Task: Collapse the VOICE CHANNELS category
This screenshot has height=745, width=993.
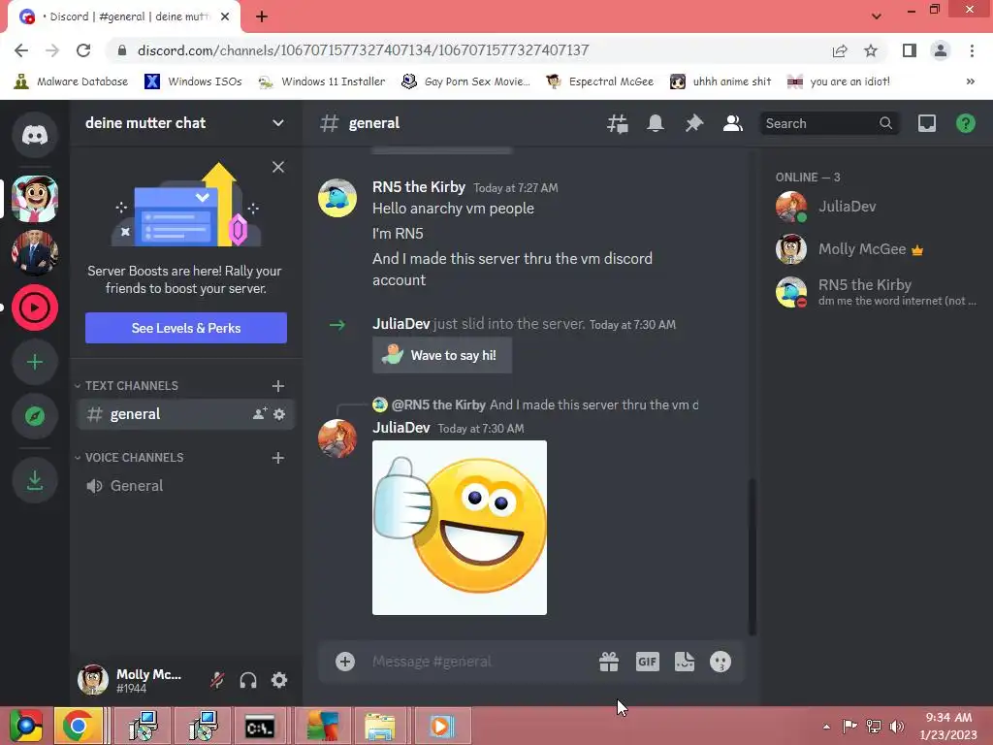Action: click(x=129, y=458)
